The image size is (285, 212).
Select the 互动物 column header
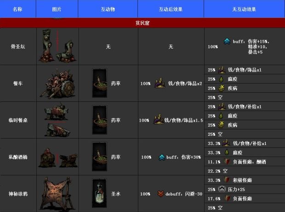tap(108, 9)
